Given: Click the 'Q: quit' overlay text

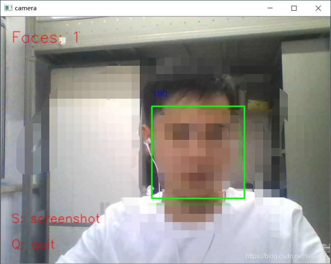Looking at the screenshot, I should 33,245.
